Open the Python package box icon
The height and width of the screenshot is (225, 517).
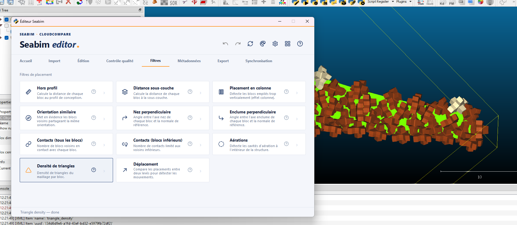point(342,2)
